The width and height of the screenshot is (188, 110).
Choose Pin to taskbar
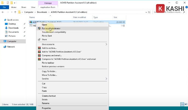[x=73, y=63]
